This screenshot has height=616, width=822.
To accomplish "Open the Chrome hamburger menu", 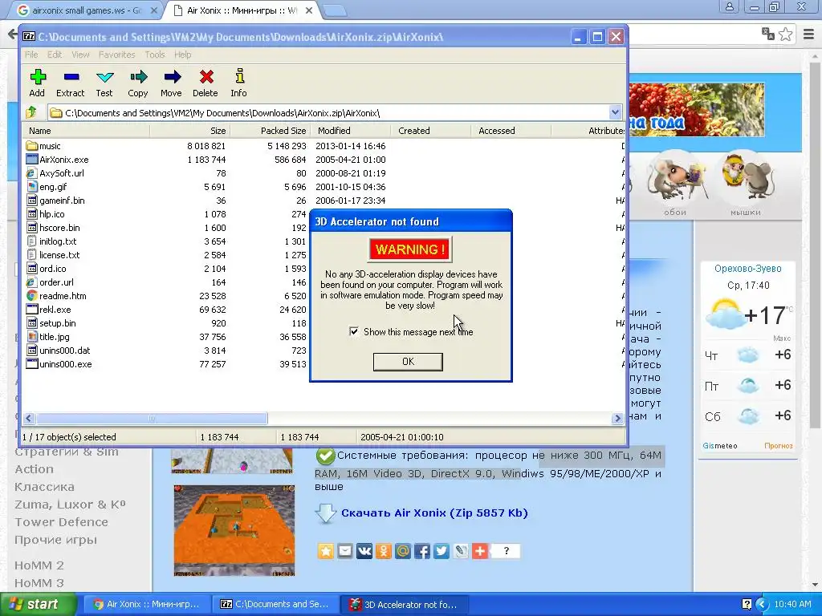I will click(x=808, y=34).
